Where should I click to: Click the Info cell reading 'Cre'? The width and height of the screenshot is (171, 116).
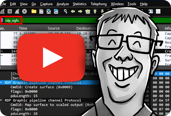pyautogui.click(x=168, y=51)
